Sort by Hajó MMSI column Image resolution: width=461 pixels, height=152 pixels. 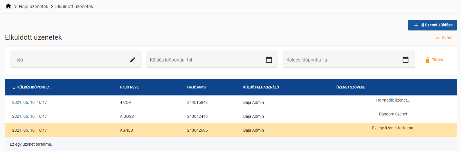click(x=197, y=87)
